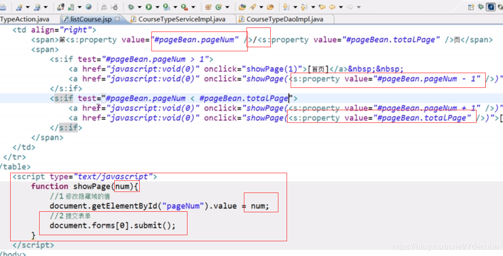Viewport: 503px width, 256px height.
Task: Click the New Java Class icon
Action: (218, 7)
